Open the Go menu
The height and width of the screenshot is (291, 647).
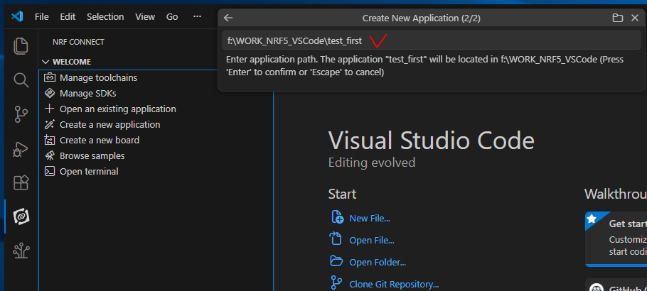coord(172,17)
